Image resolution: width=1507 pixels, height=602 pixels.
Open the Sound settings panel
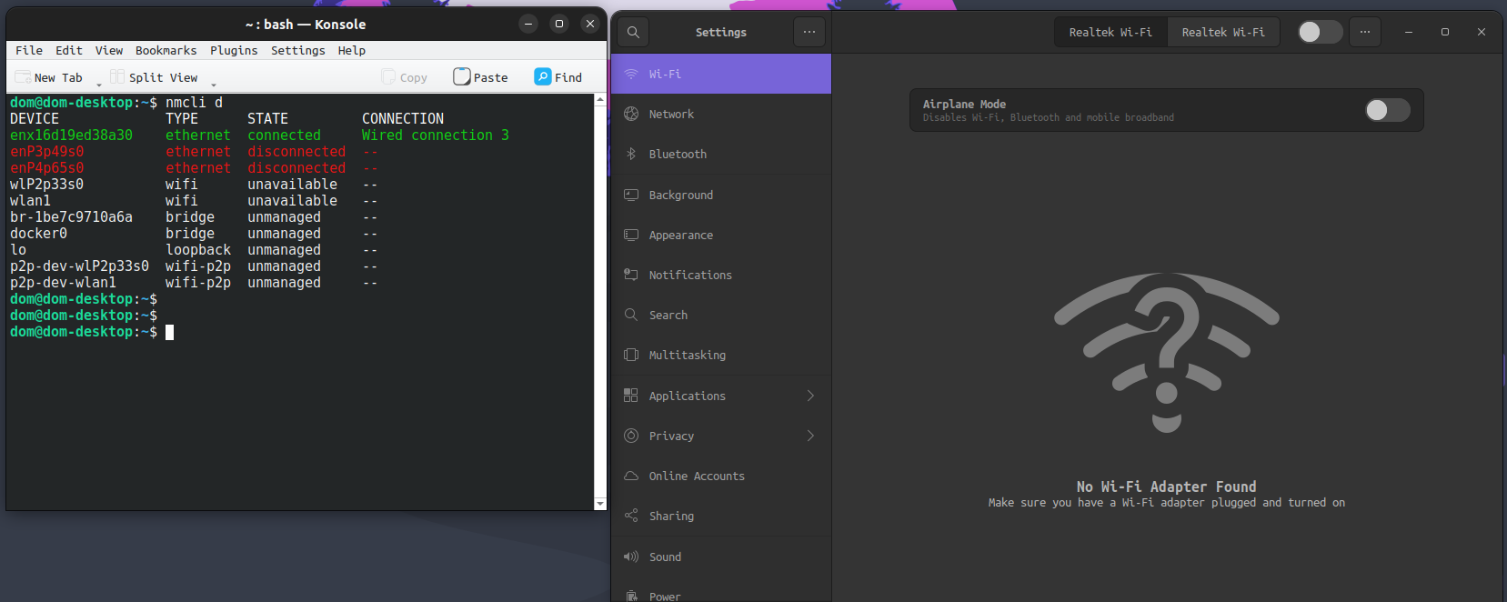tap(665, 557)
